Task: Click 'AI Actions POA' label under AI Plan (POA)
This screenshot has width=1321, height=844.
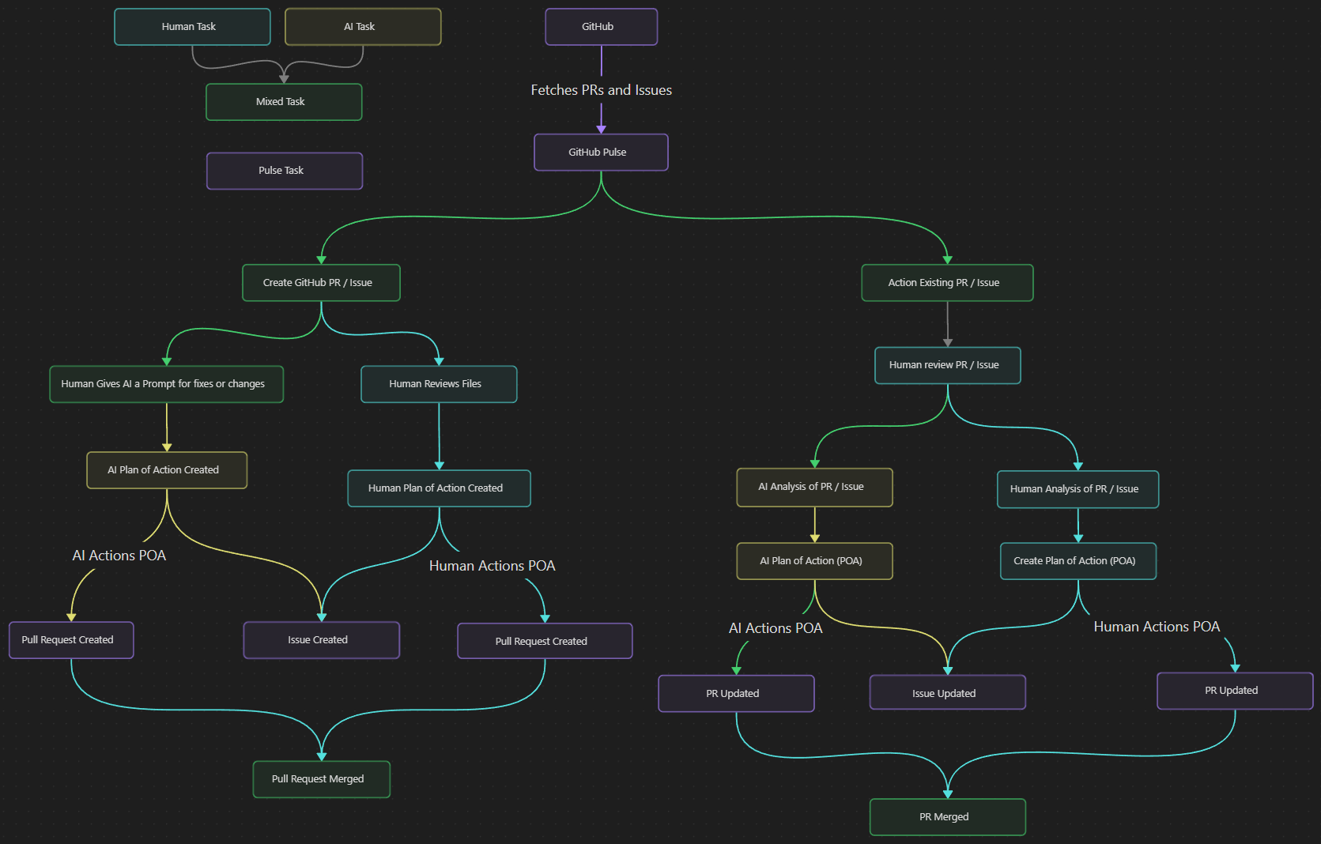Action: [776, 628]
